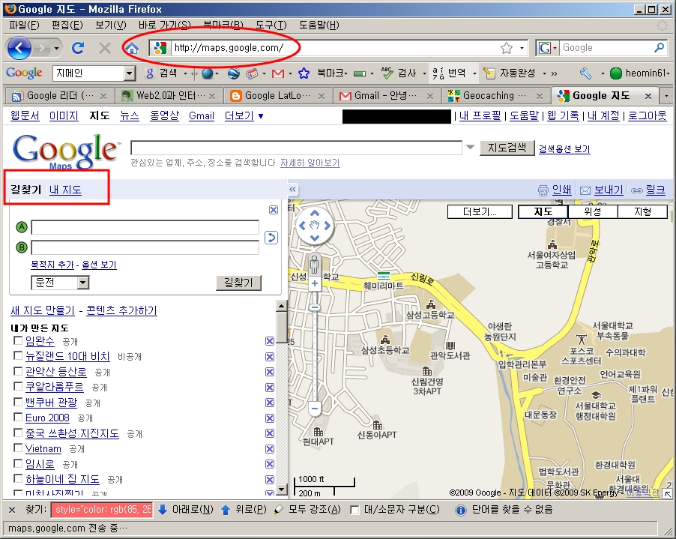Check the 뉴질랜드 10대 비치 checkbox
The height and width of the screenshot is (539, 676).
tap(18, 356)
